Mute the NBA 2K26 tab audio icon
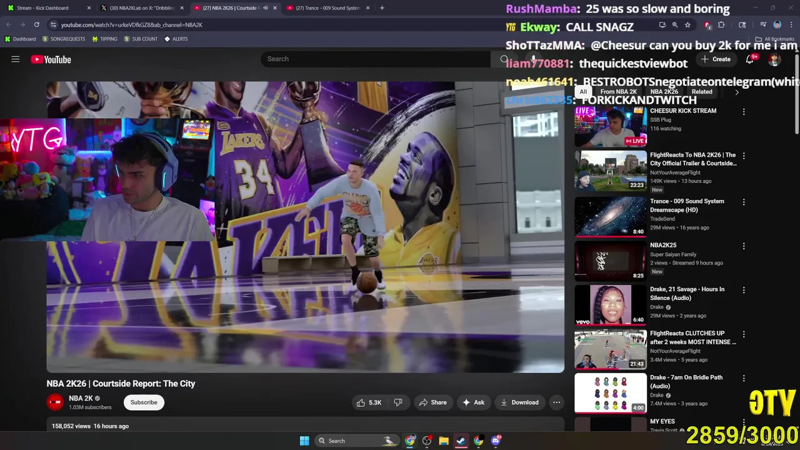The height and width of the screenshot is (450, 800). pos(266,8)
